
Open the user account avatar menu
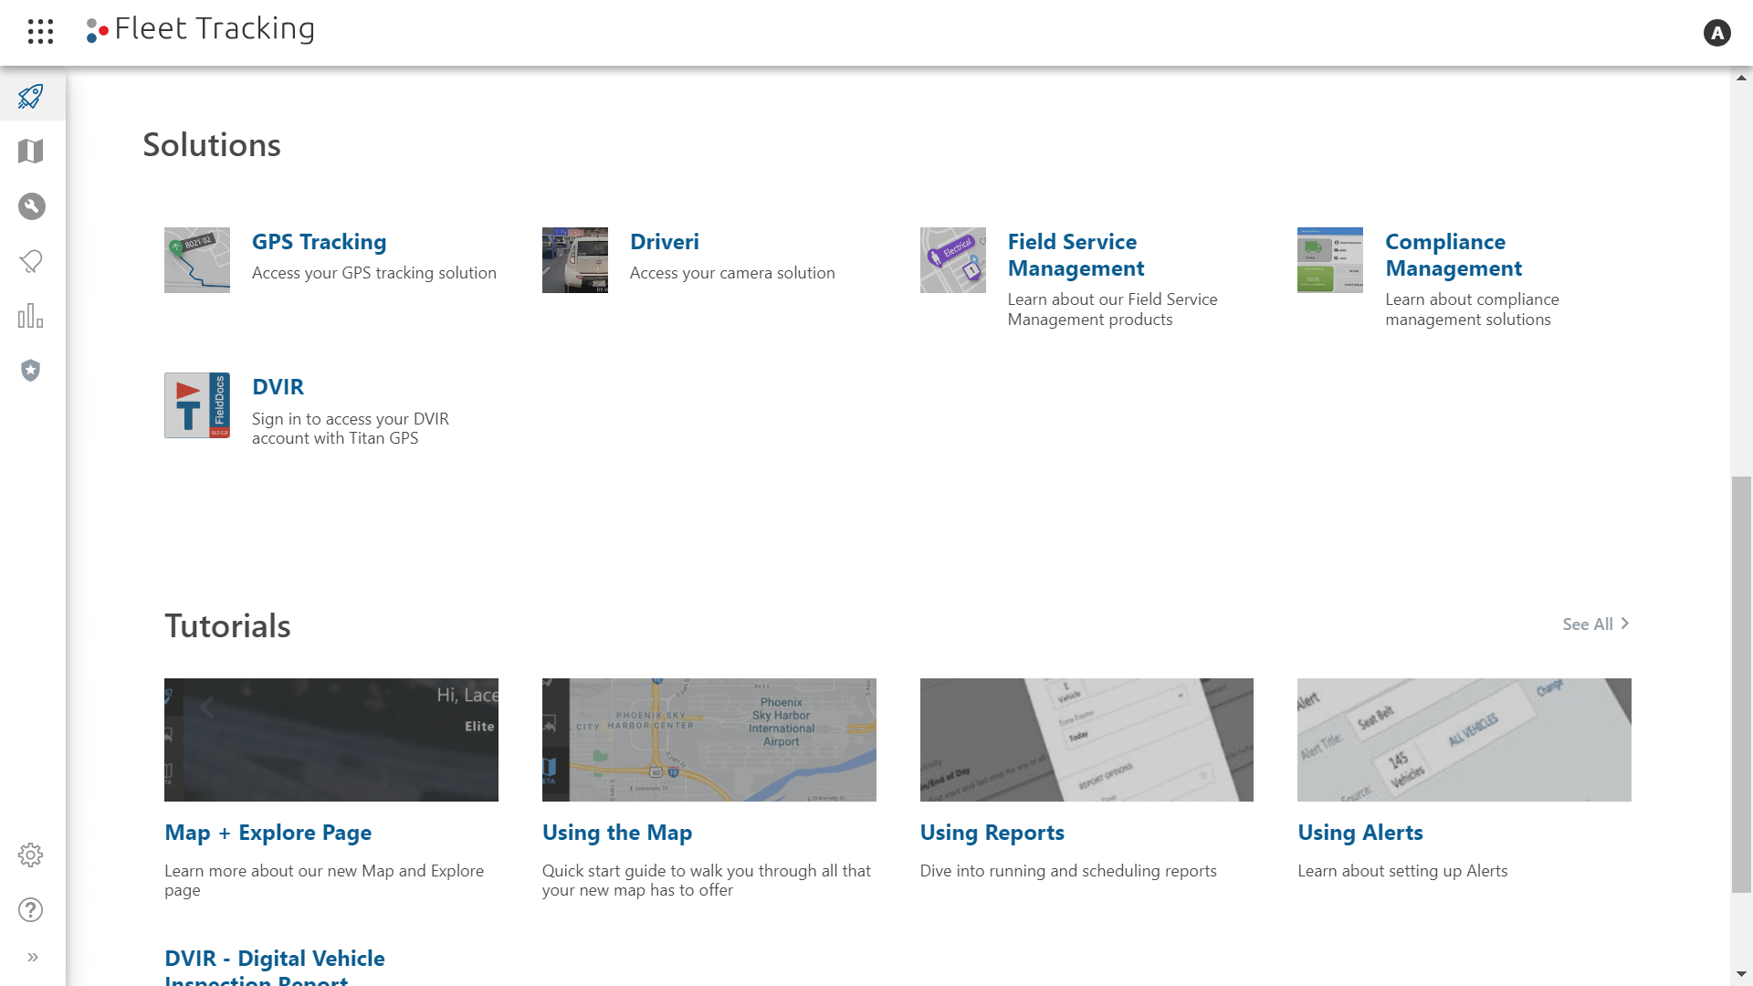pos(1716,33)
